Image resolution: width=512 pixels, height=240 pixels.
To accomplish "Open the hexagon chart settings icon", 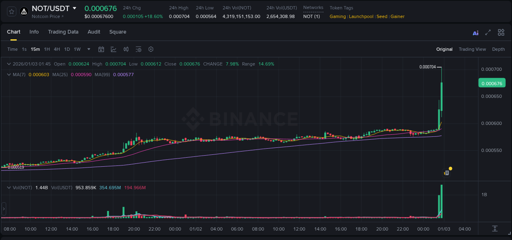I will 151,49.
